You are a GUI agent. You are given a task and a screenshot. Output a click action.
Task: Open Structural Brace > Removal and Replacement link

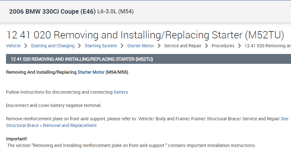51,125
